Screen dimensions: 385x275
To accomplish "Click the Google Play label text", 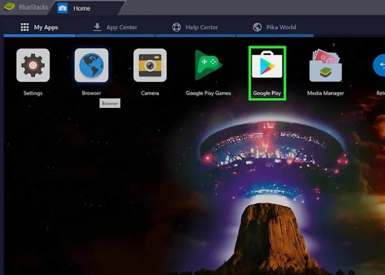I will coord(267,93).
